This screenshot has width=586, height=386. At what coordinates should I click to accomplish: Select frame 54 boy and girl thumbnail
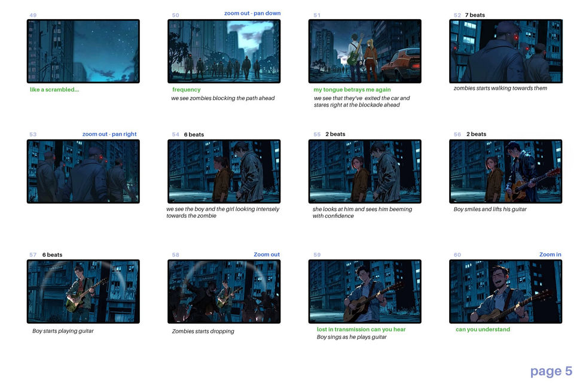(x=224, y=171)
